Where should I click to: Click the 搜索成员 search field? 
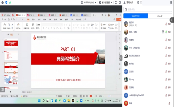148,9
